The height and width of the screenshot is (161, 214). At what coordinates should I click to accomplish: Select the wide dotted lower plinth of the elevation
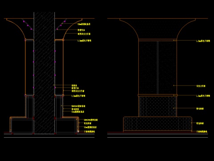tap(157, 124)
